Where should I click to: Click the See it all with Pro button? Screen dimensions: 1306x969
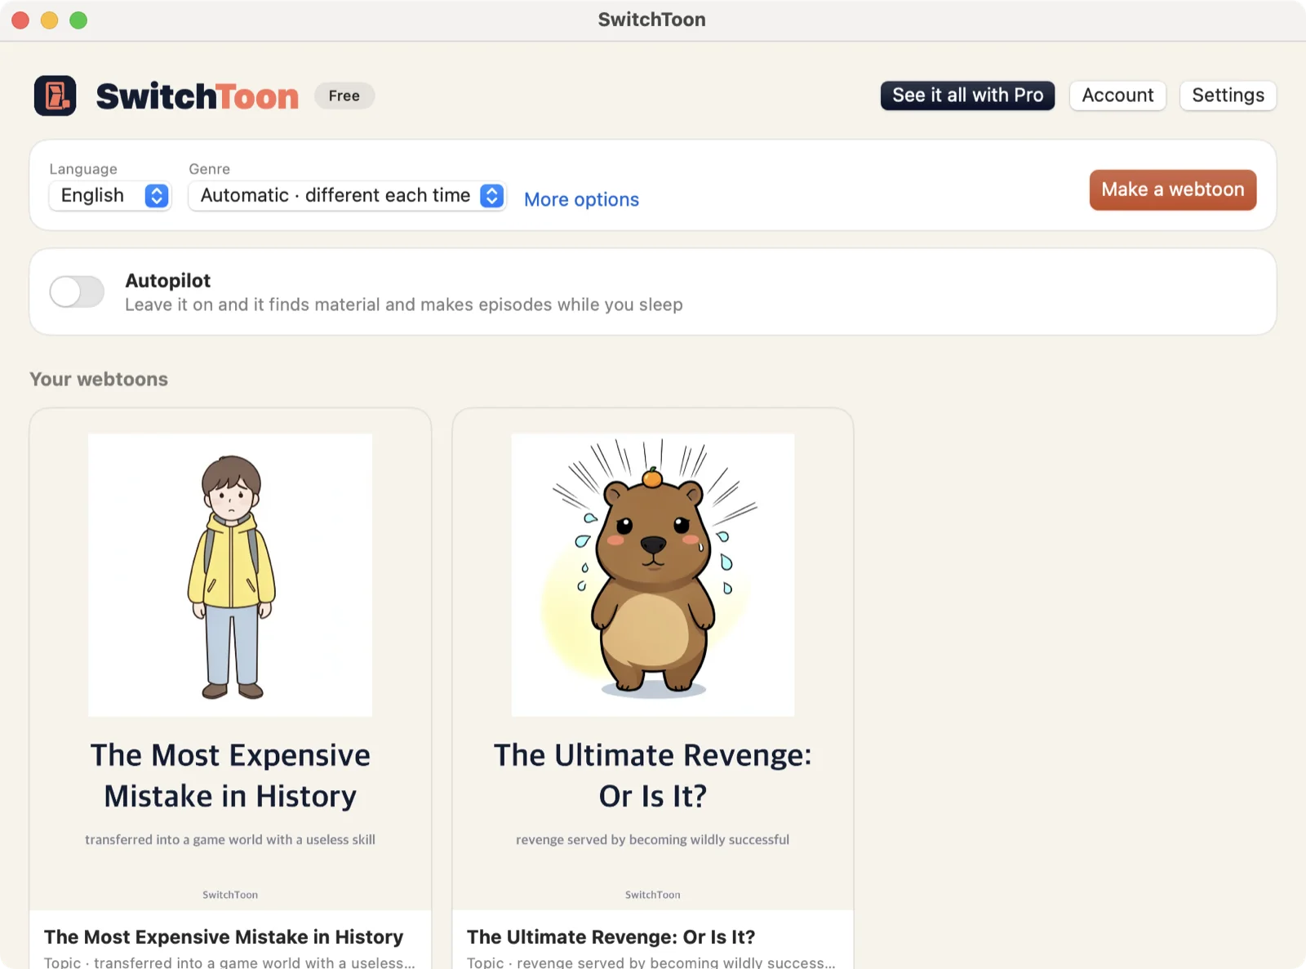[x=967, y=96]
